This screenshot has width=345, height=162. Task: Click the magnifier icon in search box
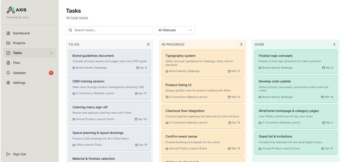[x=71, y=30]
